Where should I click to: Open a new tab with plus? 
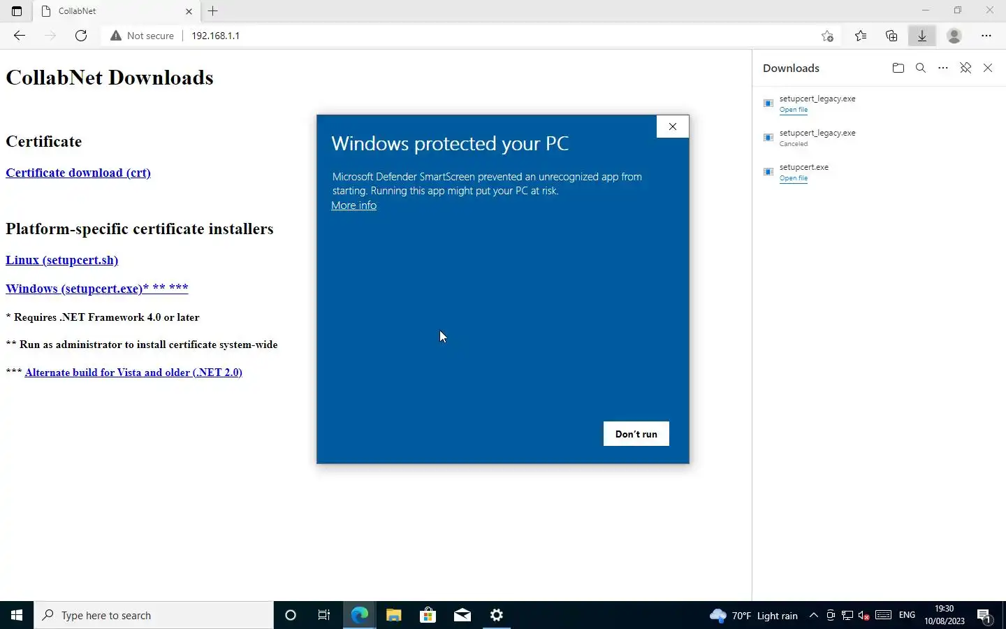pos(213,11)
